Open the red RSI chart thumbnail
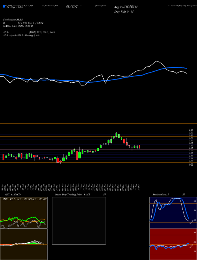Screen dimensions: 197x260 coord(173,244)
